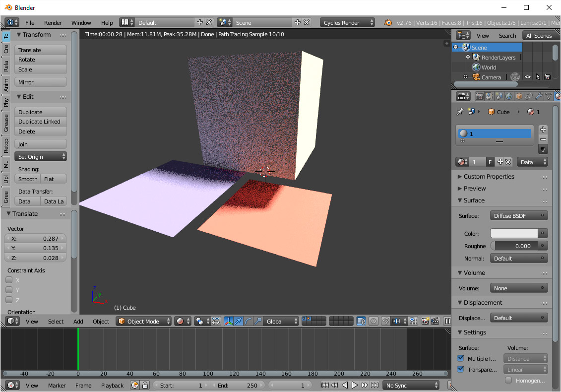Click the All Scenes tab in outliner
This screenshot has height=392, width=561.
pyautogui.click(x=540, y=35)
